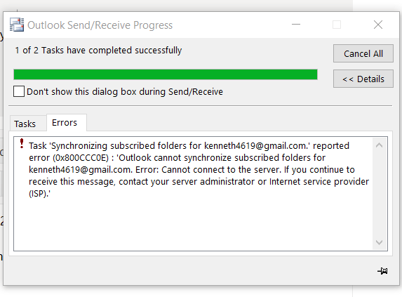Click the "1 of 2 Tasks" status text
402x297 pixels.
tap(98, 51)
